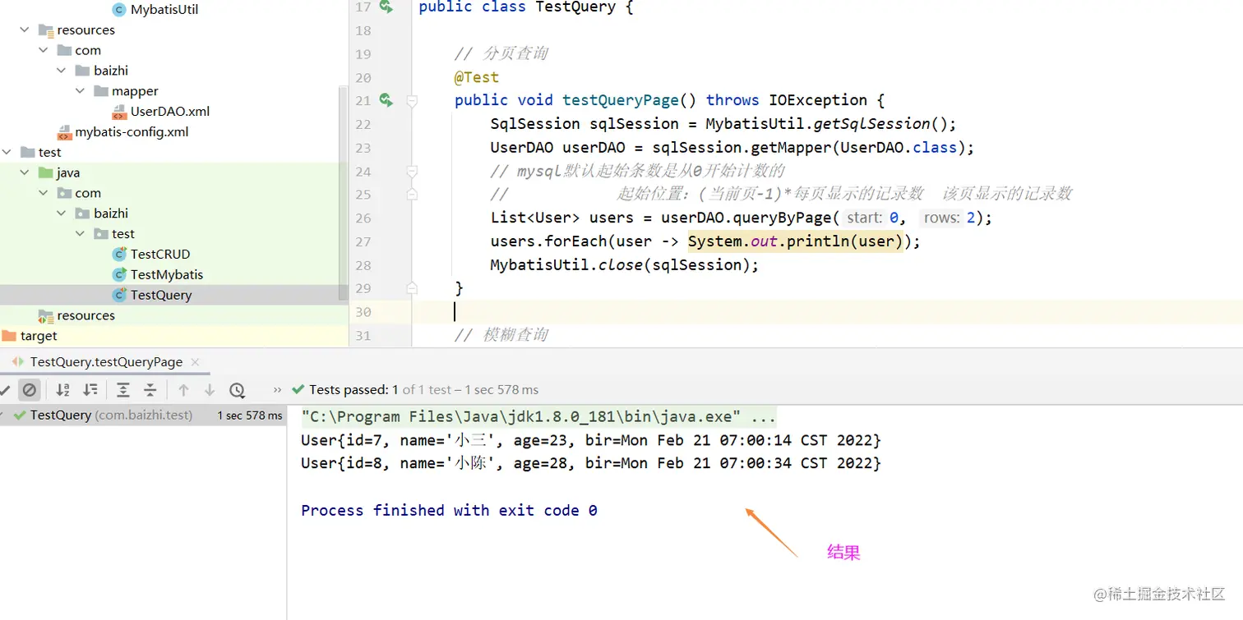
Task: Open test history clock icon
Action: point(237,390)
